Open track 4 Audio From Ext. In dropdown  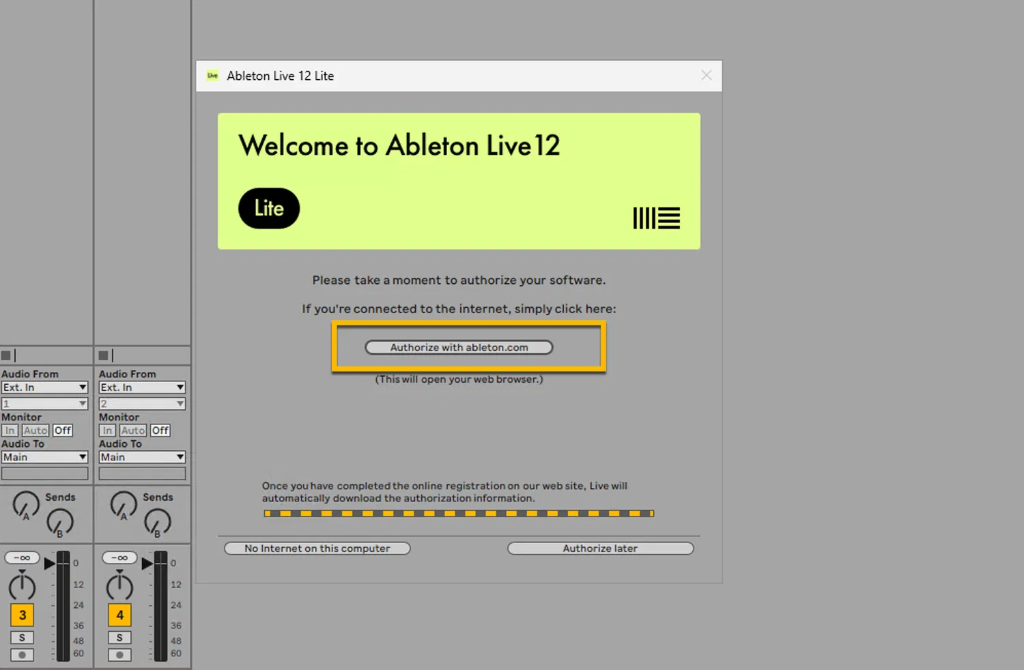tap(142, 388)
